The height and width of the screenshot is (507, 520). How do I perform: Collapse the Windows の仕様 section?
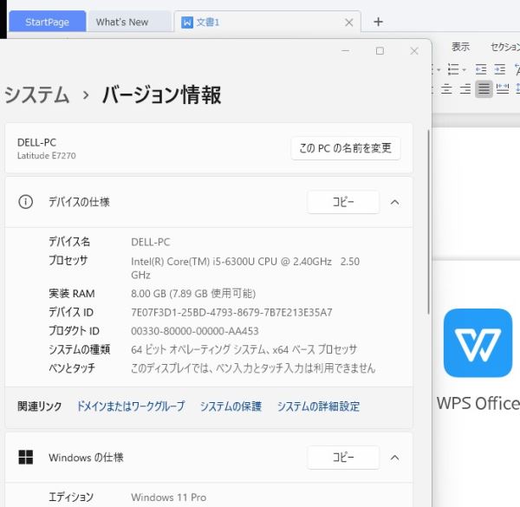[x=394, y=458]
